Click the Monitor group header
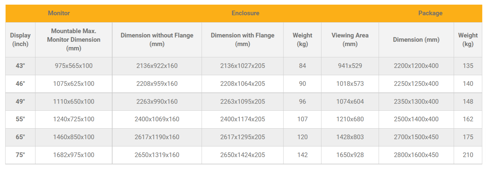 click(59, 13)
